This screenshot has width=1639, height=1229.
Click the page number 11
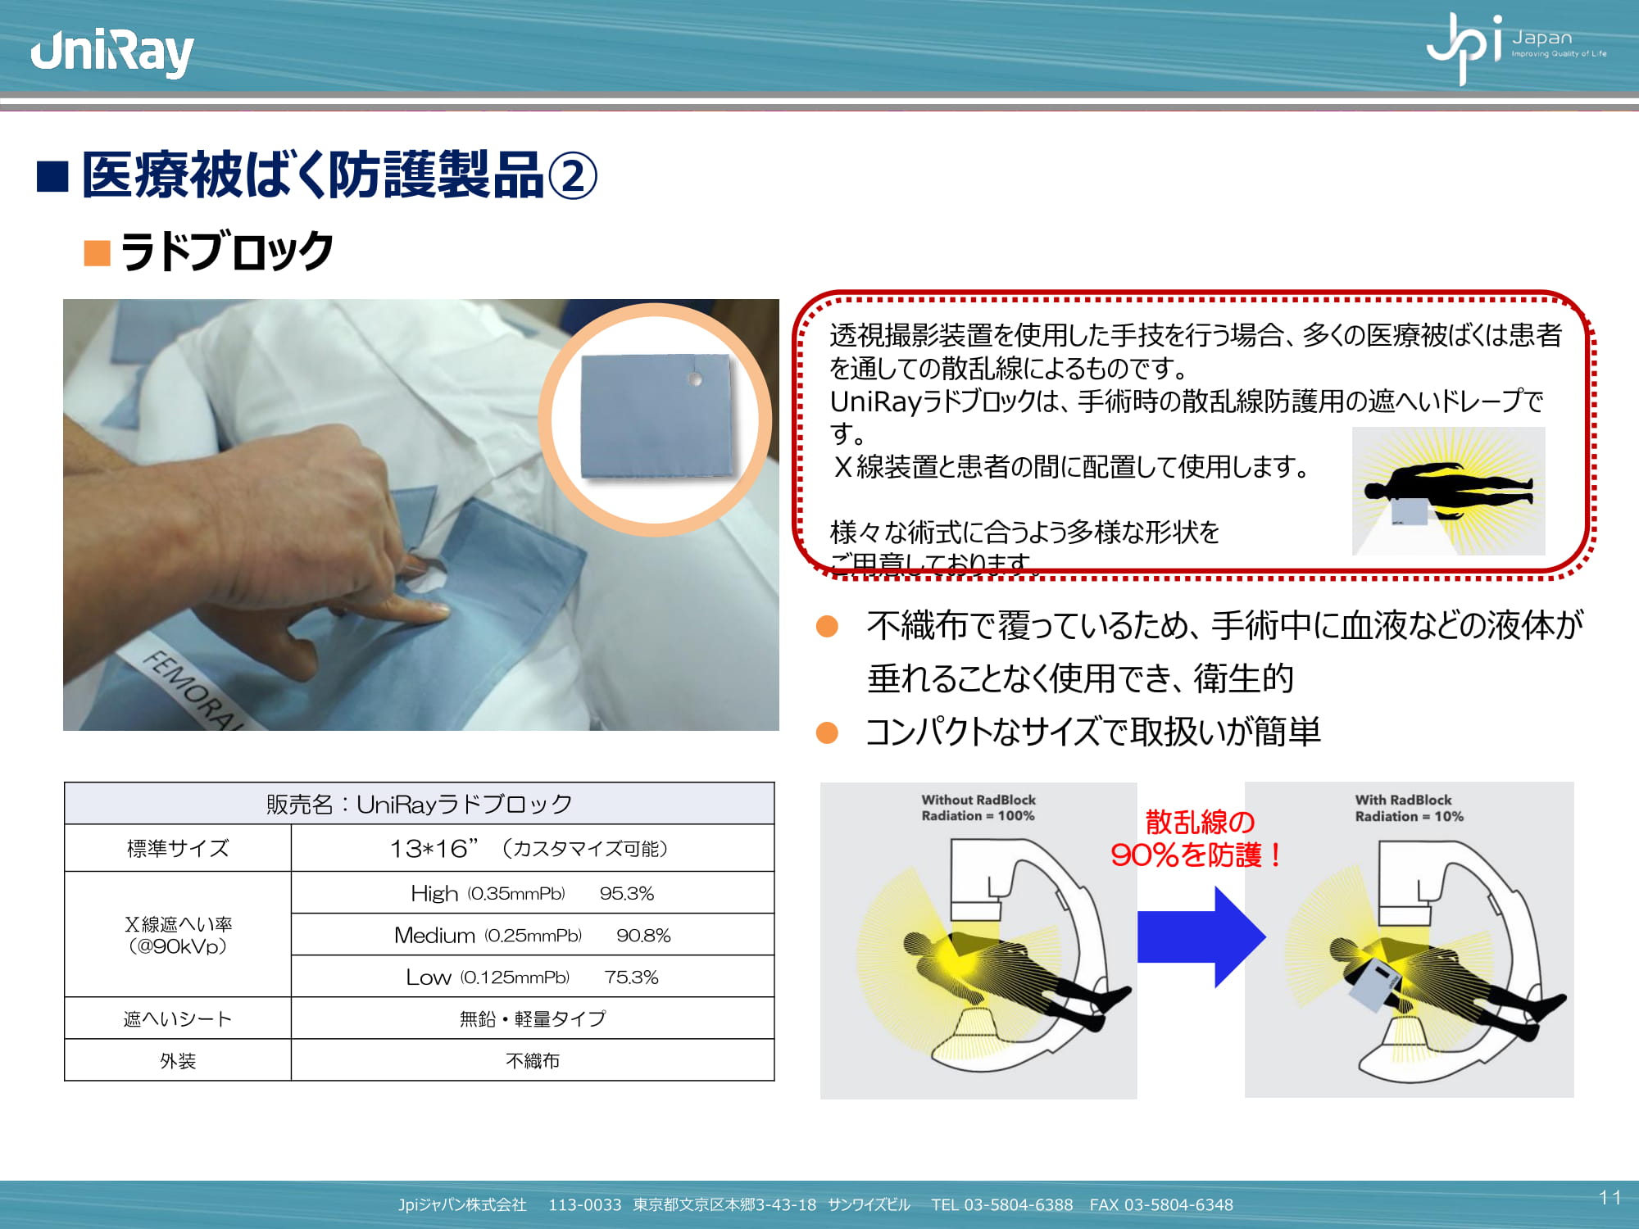(1609, 1198)
